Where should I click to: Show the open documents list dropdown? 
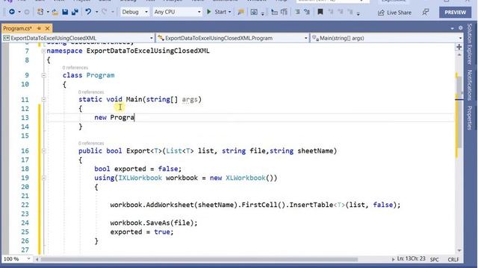pyautogui.click(x=452, y=28)
